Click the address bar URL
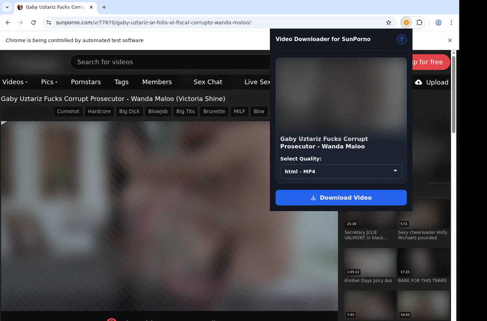Screen dimensions: 487x321 pyautogui.click(x=153, y=23)
